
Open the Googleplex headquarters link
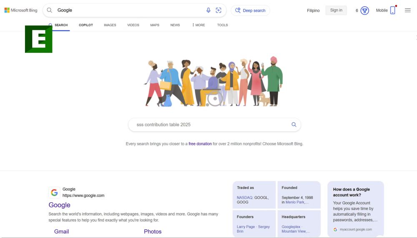pyautogui.click(x=291, y=227)
